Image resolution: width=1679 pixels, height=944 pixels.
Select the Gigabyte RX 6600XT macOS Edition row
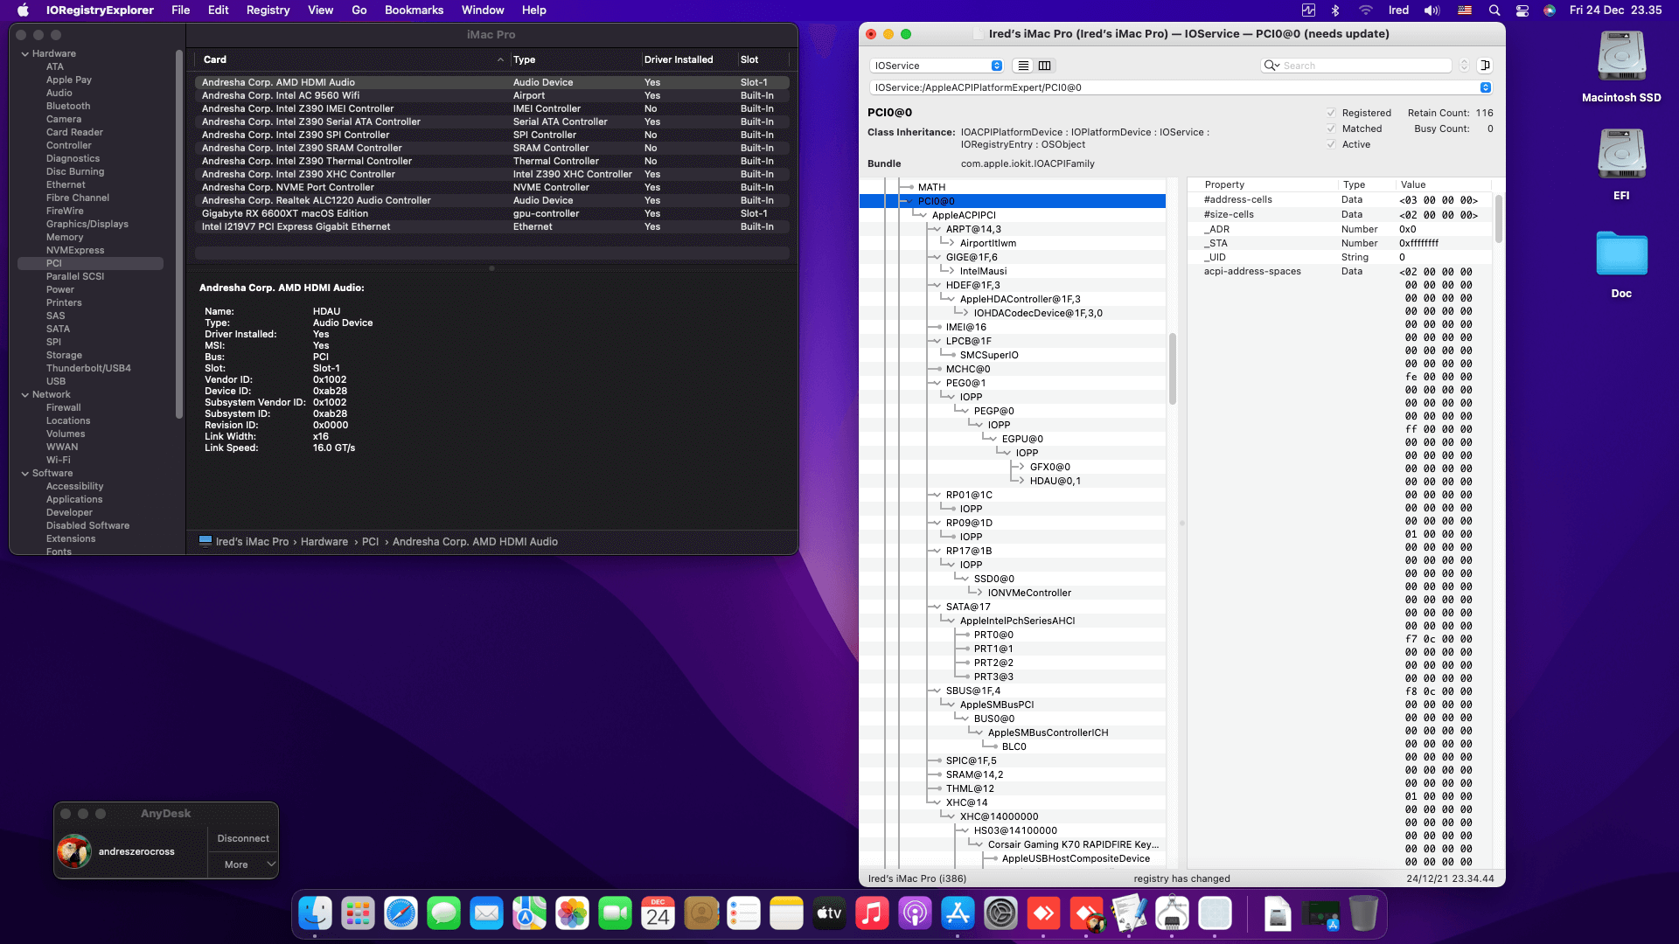coord(491,214)
